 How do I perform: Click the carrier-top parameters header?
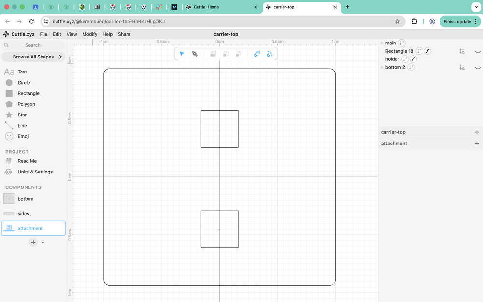tap(393, 132)
